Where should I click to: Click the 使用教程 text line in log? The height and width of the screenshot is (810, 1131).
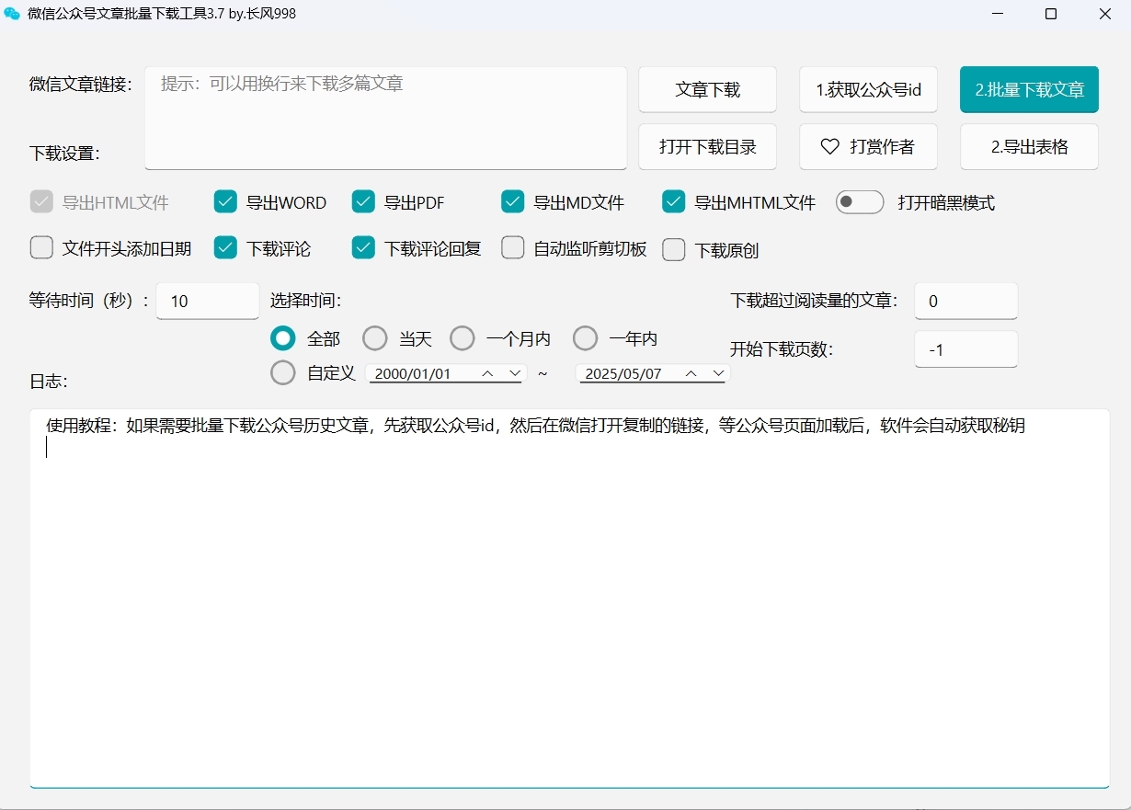pos(535,426)
